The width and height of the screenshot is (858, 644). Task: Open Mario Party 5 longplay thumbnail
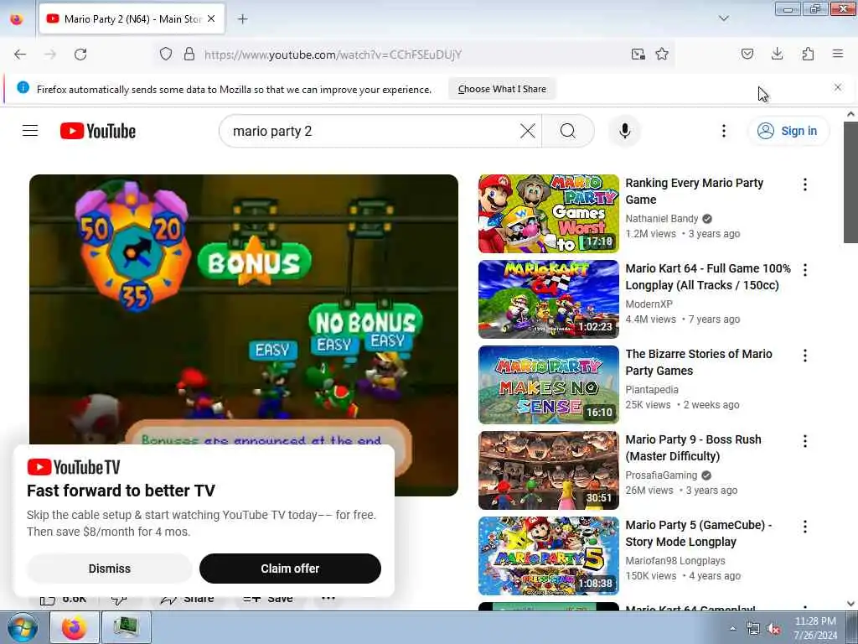549,556
